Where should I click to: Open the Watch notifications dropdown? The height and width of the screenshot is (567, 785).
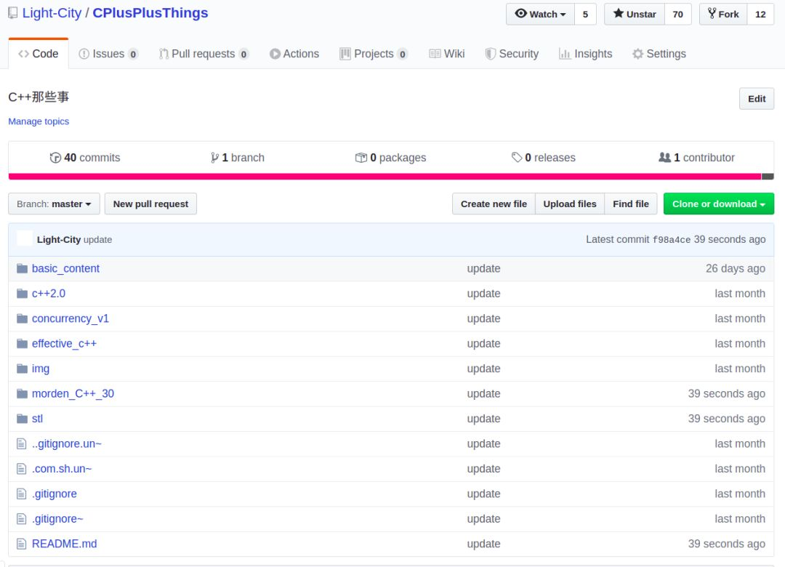540,14
